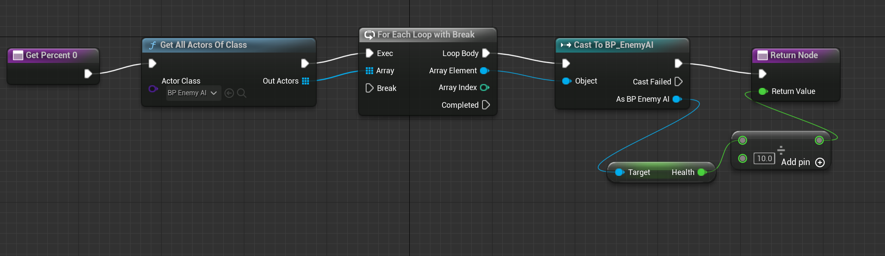Click the browse to asset magnifier icon
This screenshot has width=885, height=256.
[x=242, y=93]
